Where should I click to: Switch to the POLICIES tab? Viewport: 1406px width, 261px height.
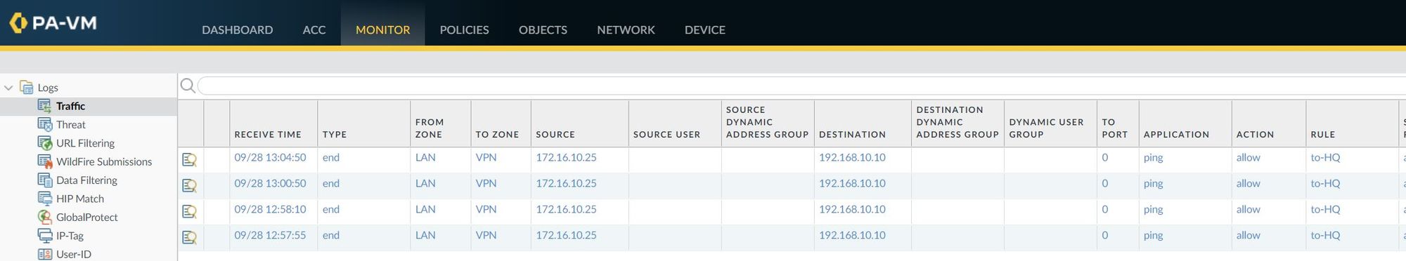click(464, 29)
